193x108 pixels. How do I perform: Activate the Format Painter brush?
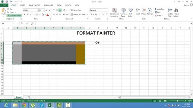(x=14, y=16)
